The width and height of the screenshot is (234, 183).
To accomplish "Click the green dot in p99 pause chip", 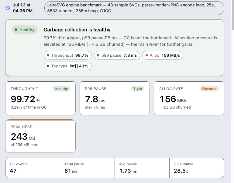I will [98, 55].
